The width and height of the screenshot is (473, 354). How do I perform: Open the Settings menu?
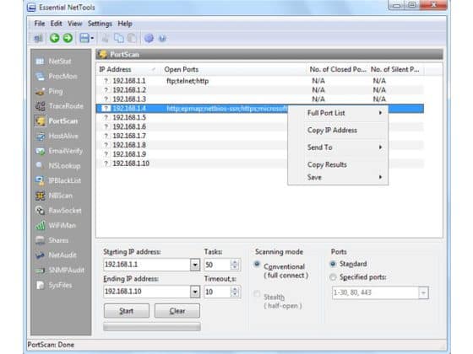100,24
